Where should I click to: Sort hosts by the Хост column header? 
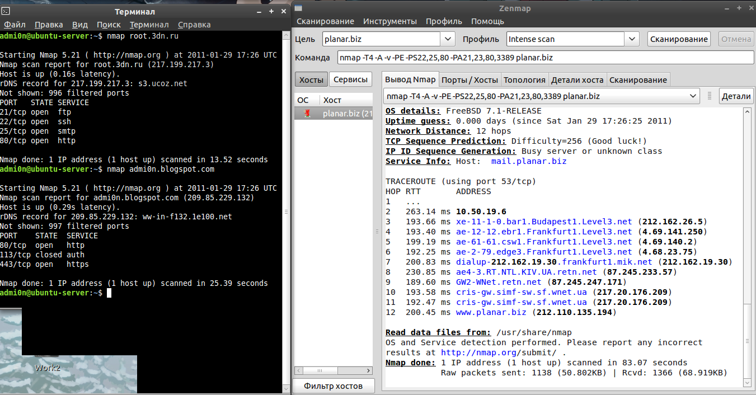click(x=346, y=100)
